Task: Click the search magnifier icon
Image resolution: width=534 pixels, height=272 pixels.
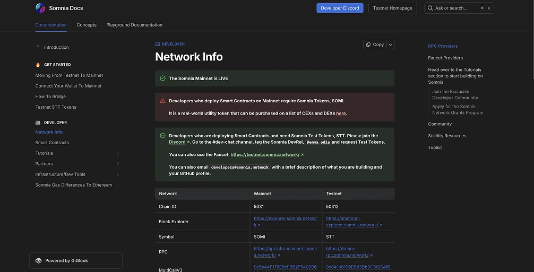Action: tap(430, 8)
